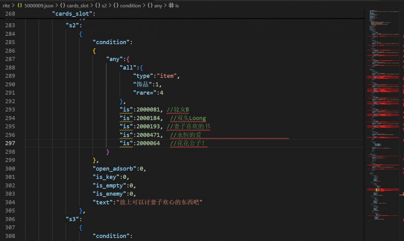Open the cards_slot breadcrumb dropdown
Viewport: 404px width, 241px height.
78,6
